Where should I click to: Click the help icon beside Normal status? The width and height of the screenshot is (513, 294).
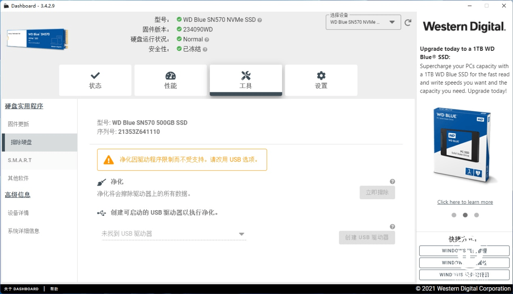pos(208,39)
